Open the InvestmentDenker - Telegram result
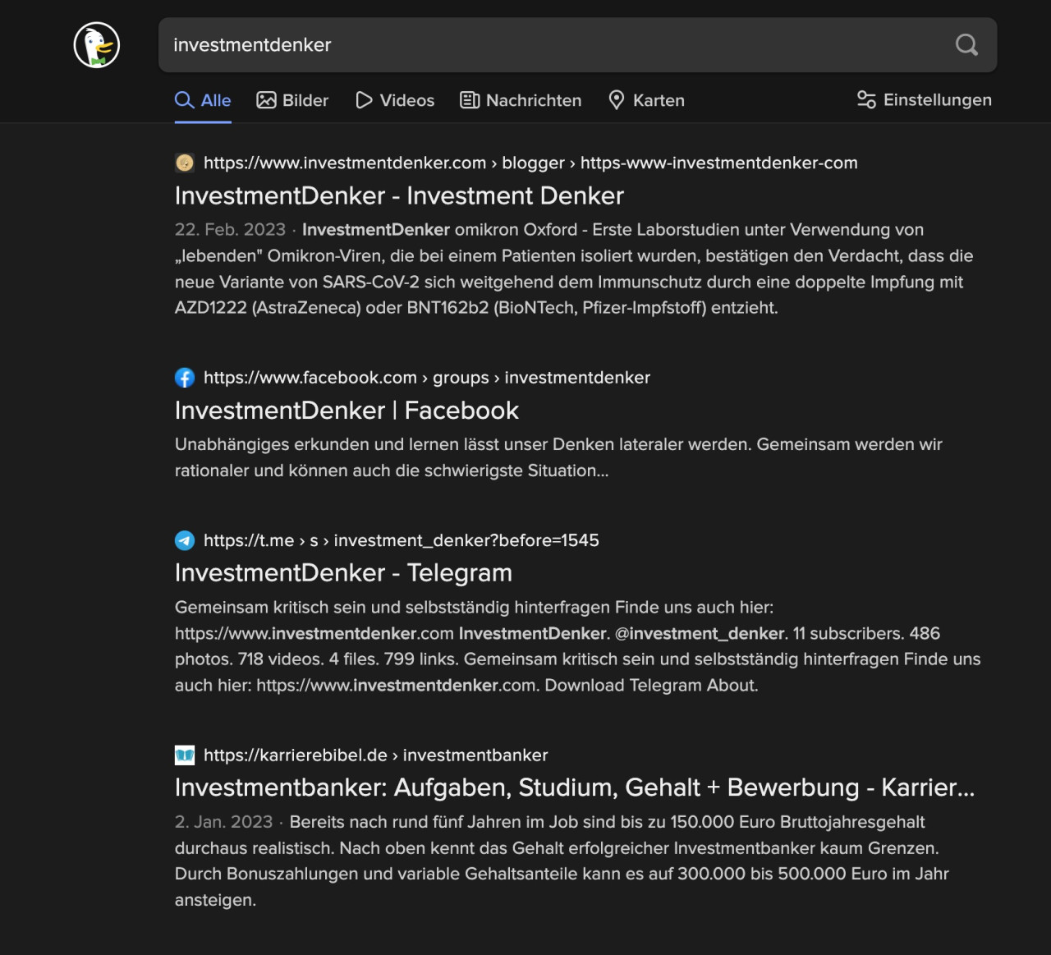 [x=343, y=573]
